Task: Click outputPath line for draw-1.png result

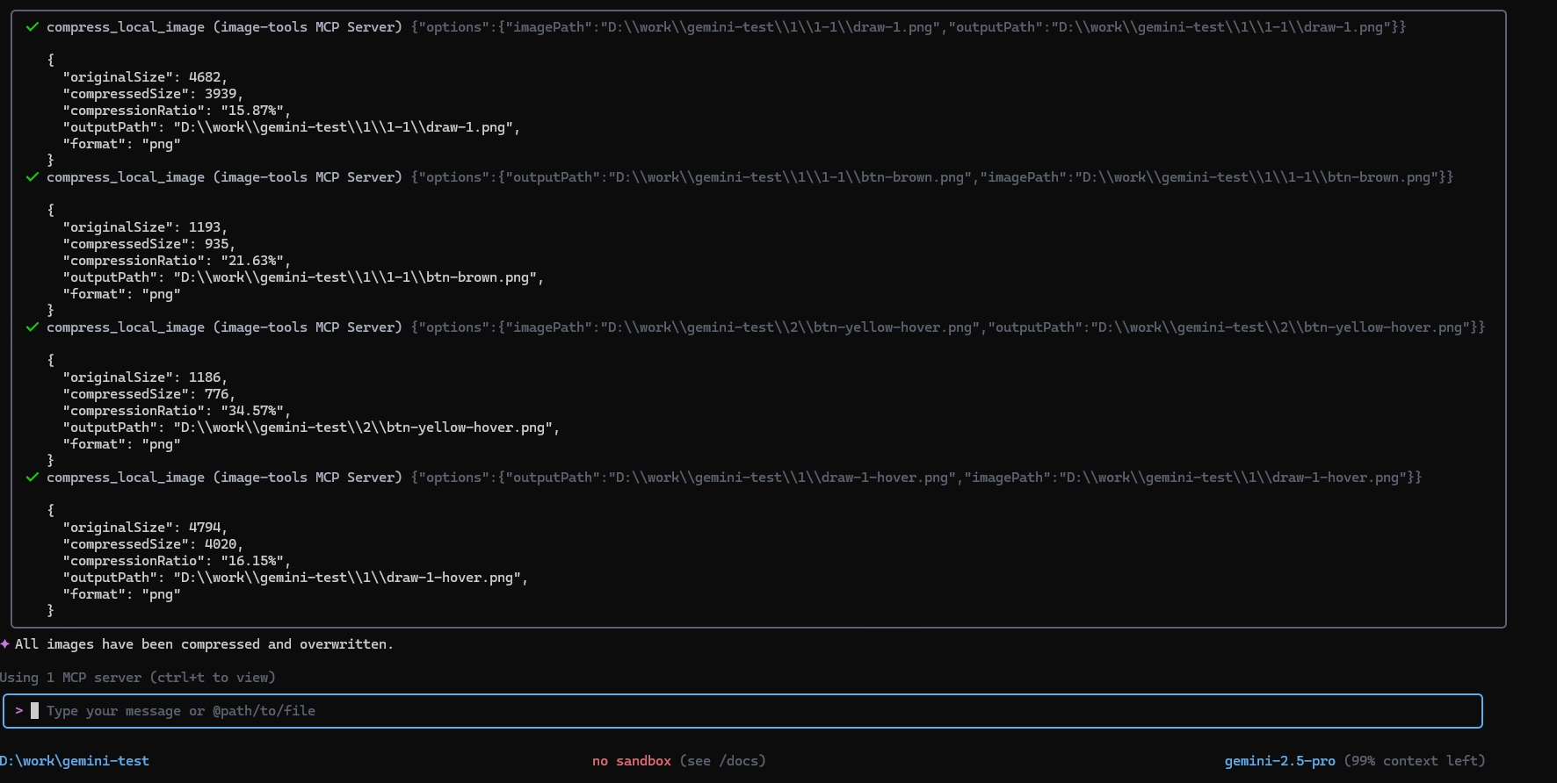Action: [x=292, y=127]
